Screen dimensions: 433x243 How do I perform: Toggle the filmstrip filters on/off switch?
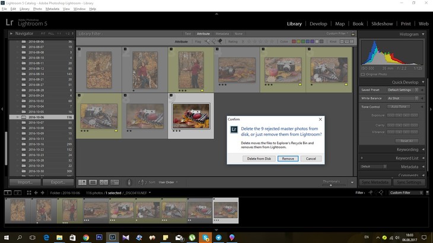(428, 193)
